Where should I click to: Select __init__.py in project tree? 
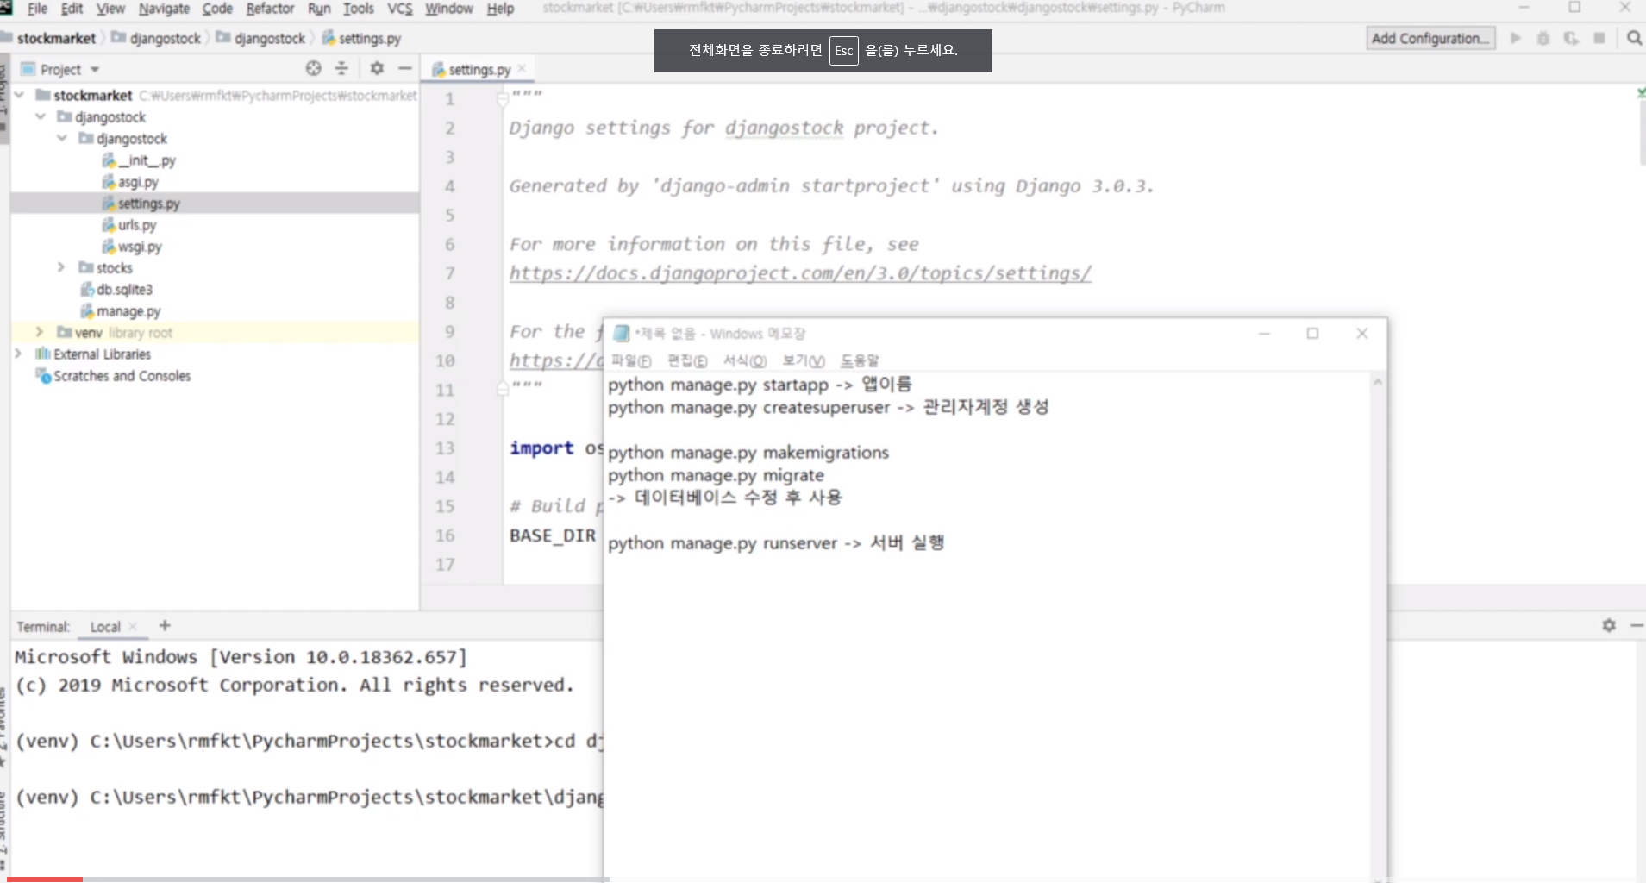click(x=139, y=160)
